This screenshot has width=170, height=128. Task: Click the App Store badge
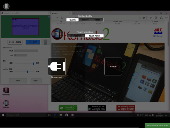pyautogui.click(x=126, y=108)
